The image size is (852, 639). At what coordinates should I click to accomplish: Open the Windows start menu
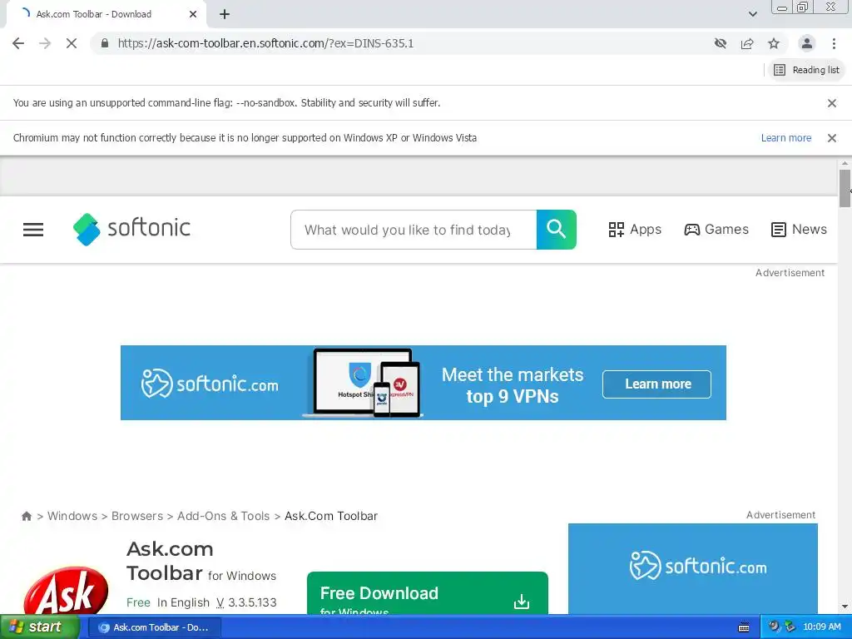tap(39, 627)
